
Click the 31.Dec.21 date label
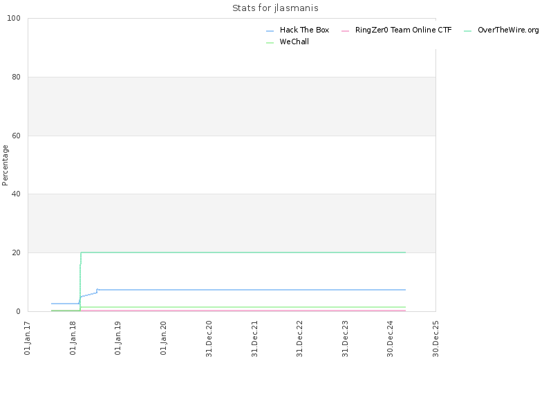(254, 338)
